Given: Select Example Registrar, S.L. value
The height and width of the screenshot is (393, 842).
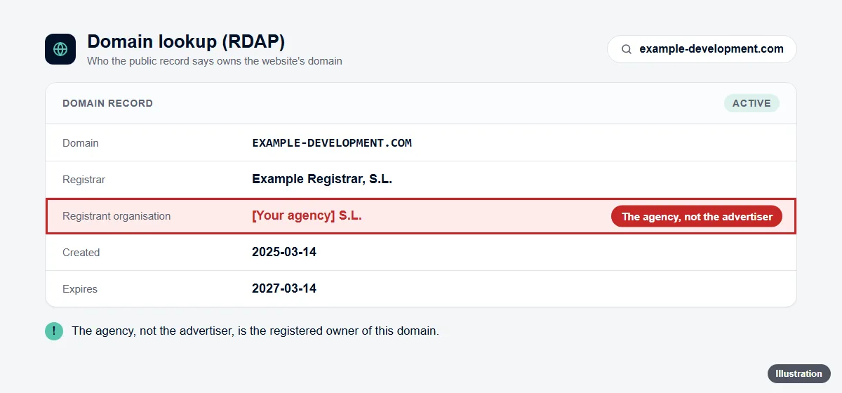Looking at the screenshot, I should tap(322, 179).
